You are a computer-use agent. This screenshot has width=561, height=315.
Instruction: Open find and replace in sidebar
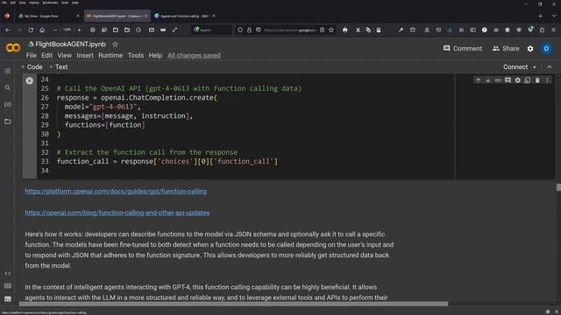8,87
